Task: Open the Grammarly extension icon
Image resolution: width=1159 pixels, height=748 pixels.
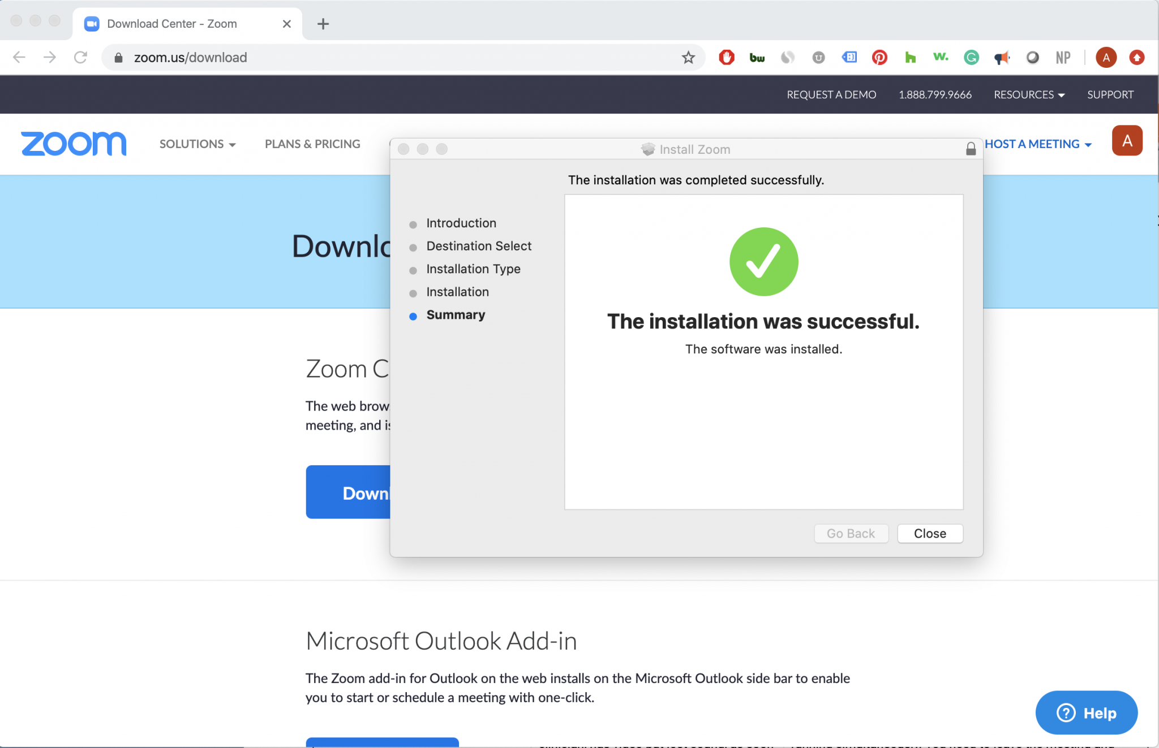Action: (x=971, y=58)
